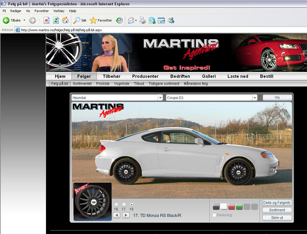Screen dimensions: 307x234
Task: Open Månedens felg submenu link
Action: pyautogui.click(x=196, y=84)
